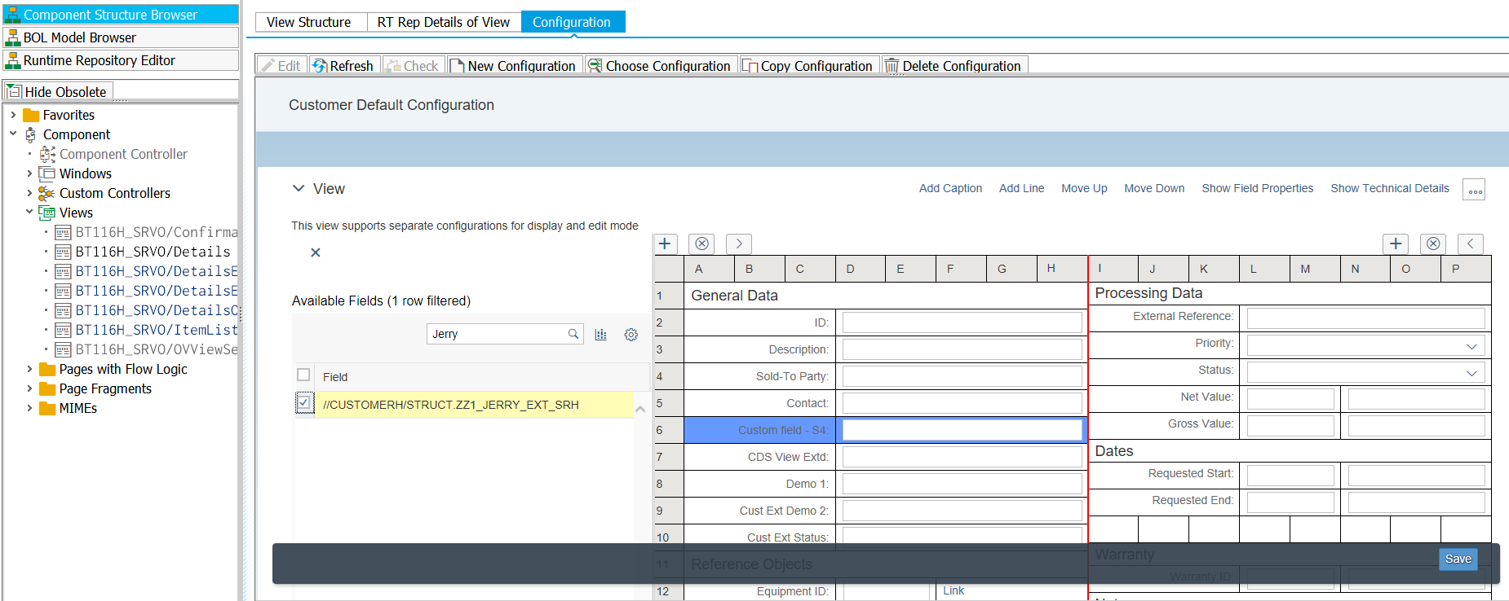Screen dimensions: 1509x601
Task: Open the Status dropdown
Action: pyautogui.click(x=1471, y=373)
